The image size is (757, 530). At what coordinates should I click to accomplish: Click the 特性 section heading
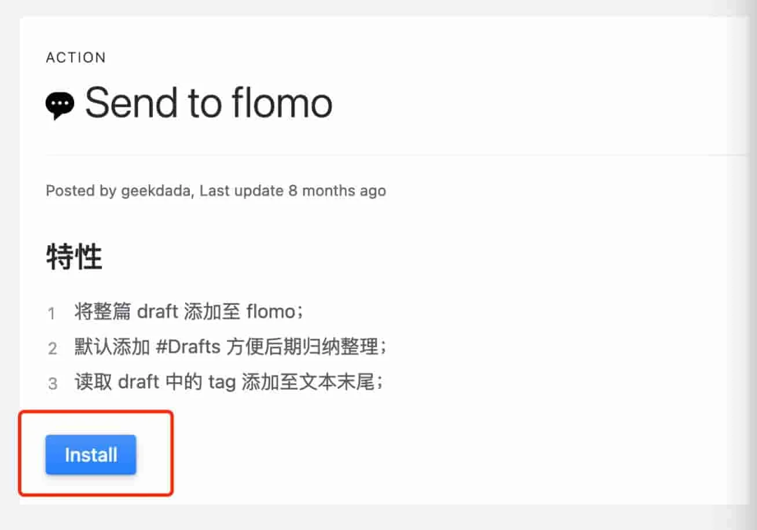(x=74, y=257)
